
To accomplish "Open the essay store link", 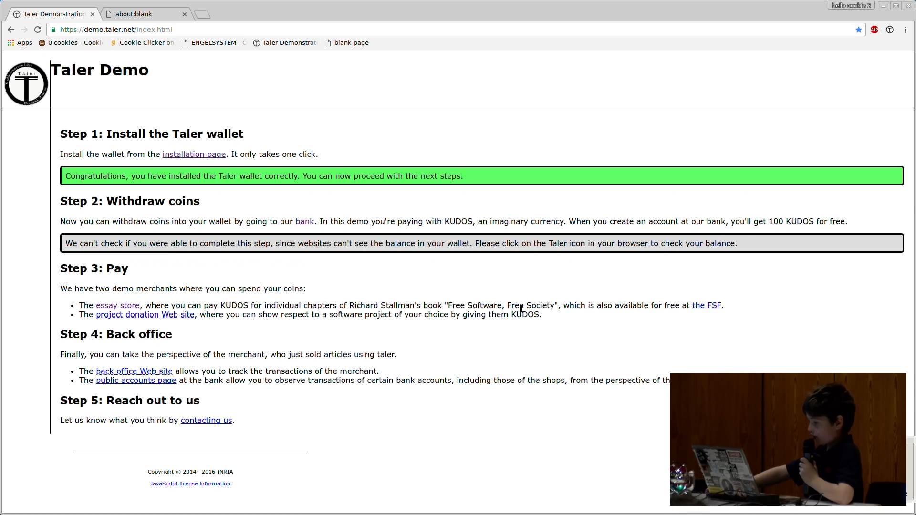I will click(117, 306).
